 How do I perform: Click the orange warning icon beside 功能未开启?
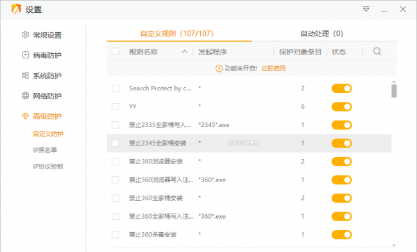(x=219, y=69)
